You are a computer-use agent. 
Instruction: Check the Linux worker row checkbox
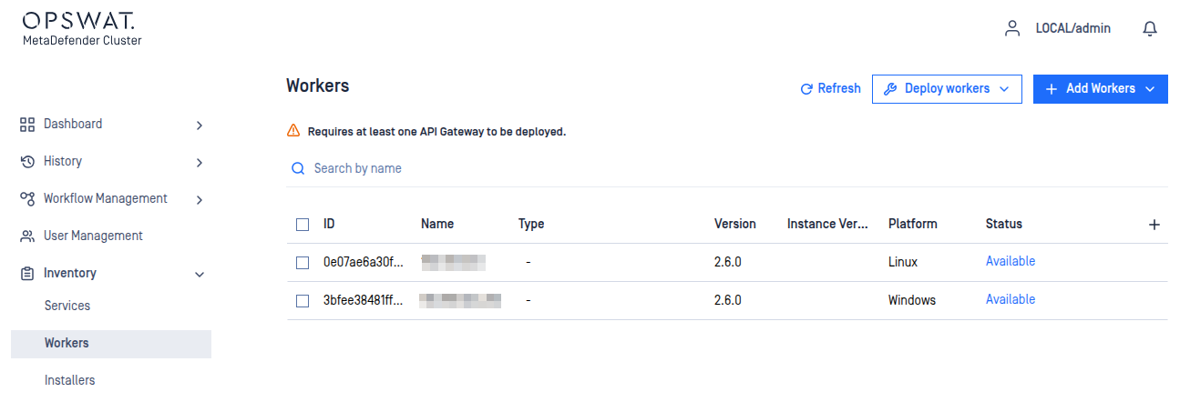click(303, 263)
